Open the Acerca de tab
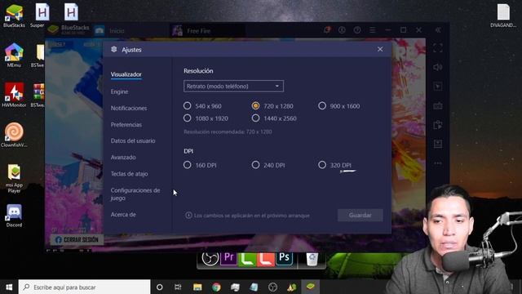This screenshot has width=522, height=294. [123, 215]
